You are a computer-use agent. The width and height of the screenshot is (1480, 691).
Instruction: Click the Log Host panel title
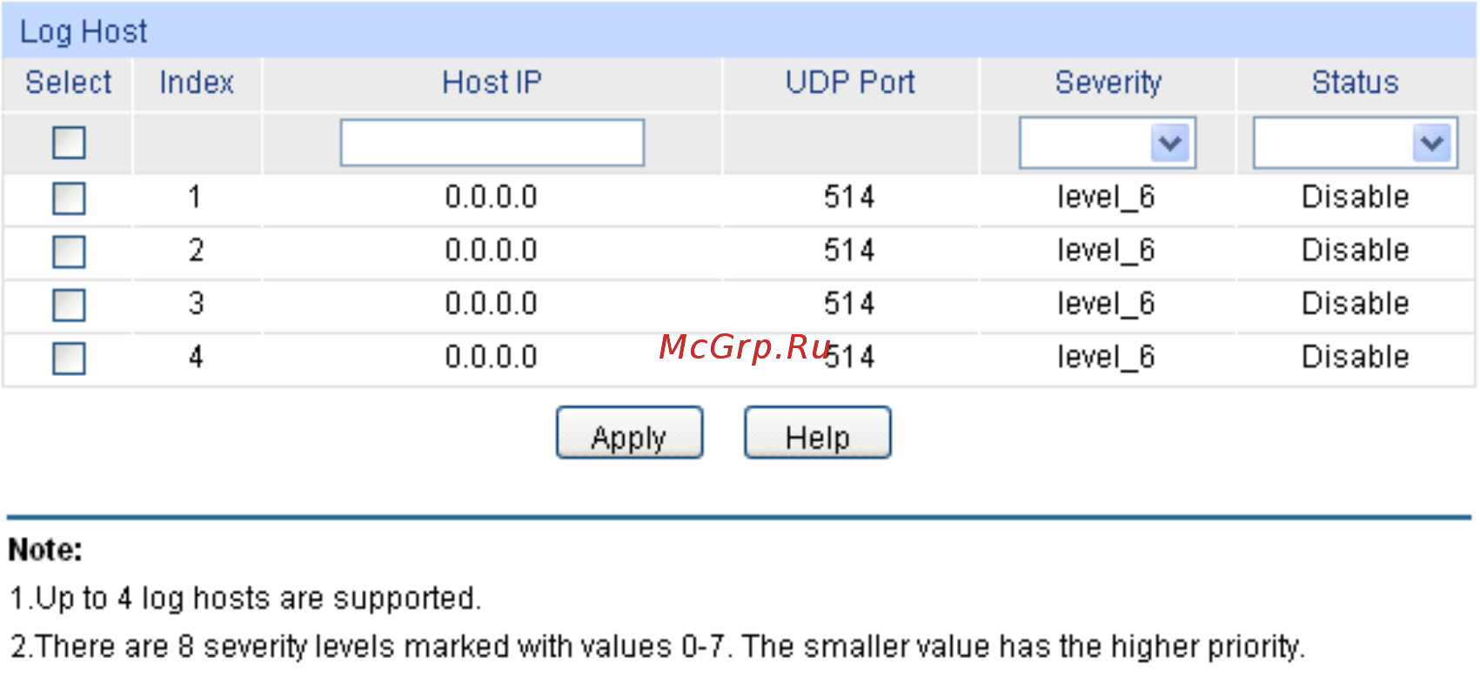pos(84,31)
